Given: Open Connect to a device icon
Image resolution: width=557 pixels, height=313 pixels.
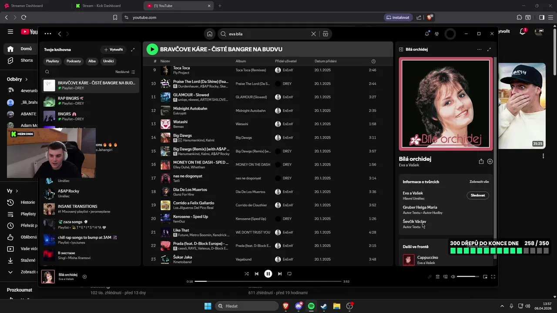Looking at the screenshot, I should coord(445,276).
